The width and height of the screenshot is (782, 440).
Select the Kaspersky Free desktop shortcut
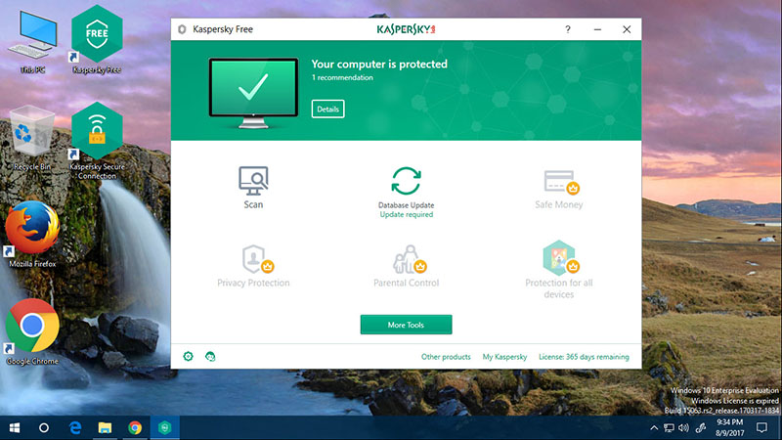pos(97,40)
